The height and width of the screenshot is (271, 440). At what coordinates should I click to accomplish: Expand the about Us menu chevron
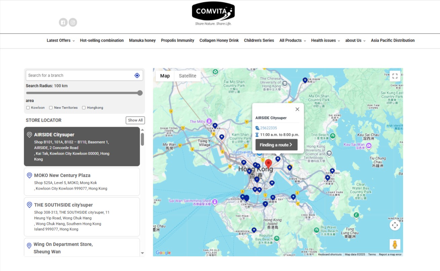[364, 40]
